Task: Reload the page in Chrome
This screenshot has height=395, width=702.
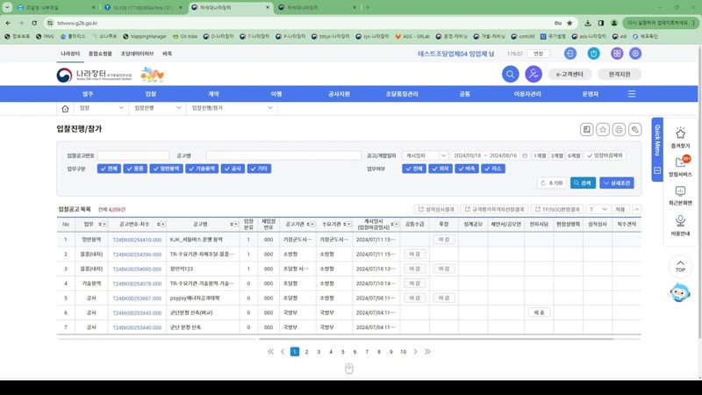Action: (x=34, y=23)
